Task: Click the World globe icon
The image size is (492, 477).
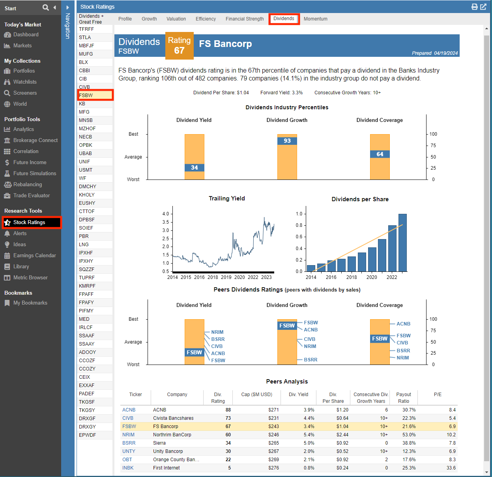Action: pos(7,104)
